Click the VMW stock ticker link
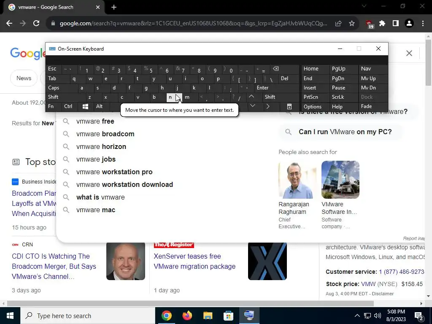 pos(368,284)
